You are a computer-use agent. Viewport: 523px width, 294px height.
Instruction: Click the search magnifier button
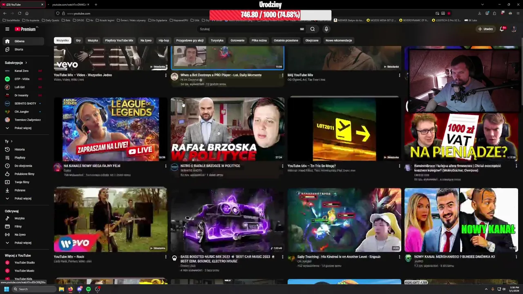pyautogui.click(x=313, y=29)
